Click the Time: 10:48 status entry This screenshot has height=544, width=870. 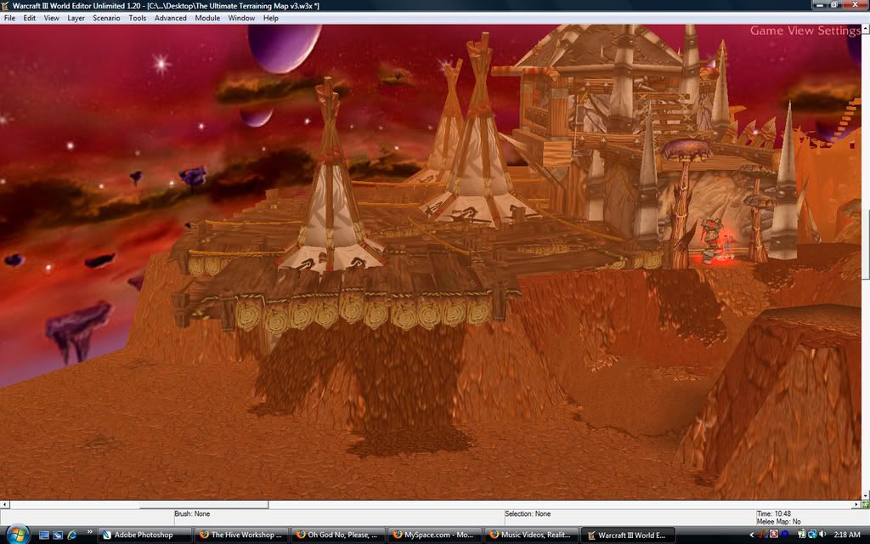tap(774, 514)
